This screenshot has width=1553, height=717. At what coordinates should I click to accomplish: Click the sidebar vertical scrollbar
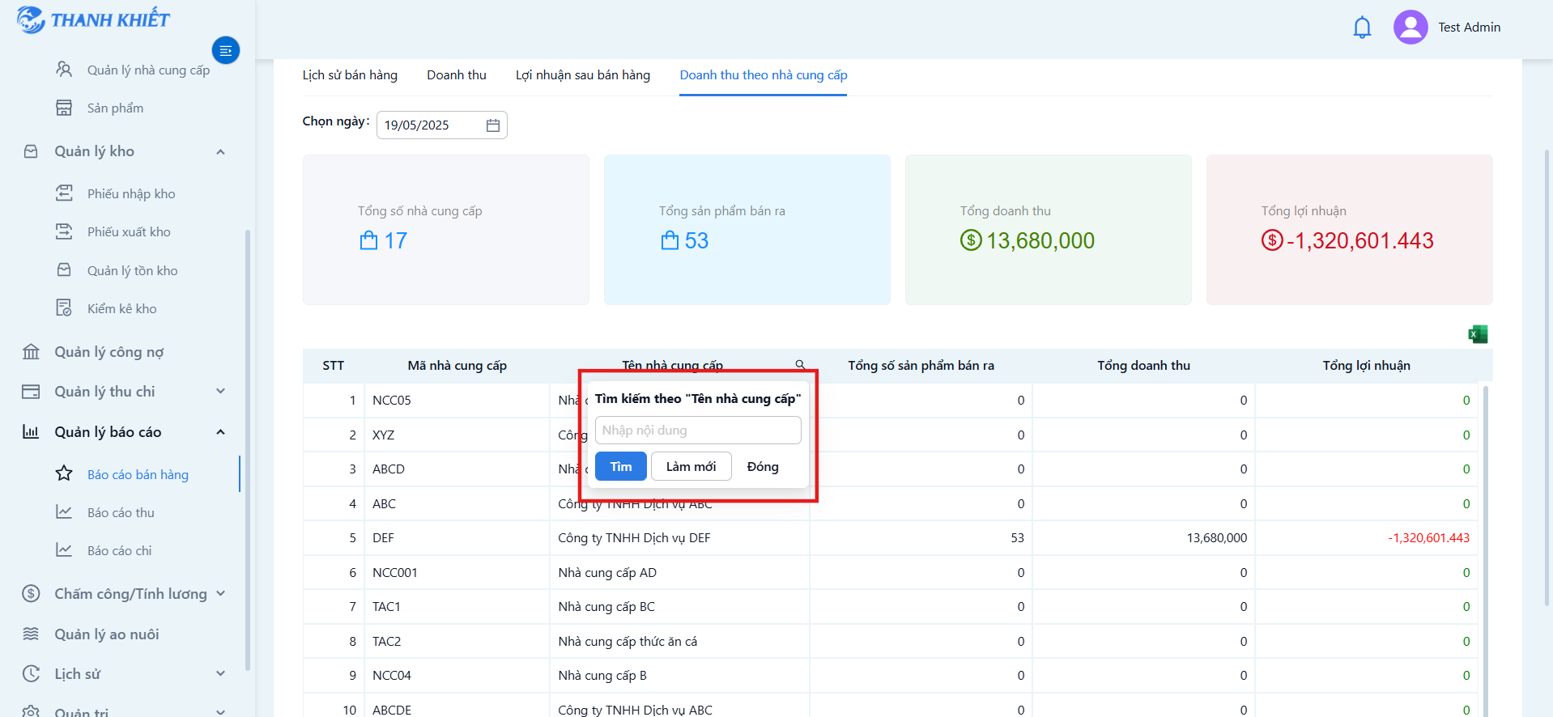click(x=247, y=451)
